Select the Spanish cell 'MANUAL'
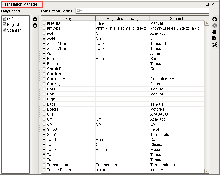This screenshot has height=175, width=220. [x=177, y=89]
